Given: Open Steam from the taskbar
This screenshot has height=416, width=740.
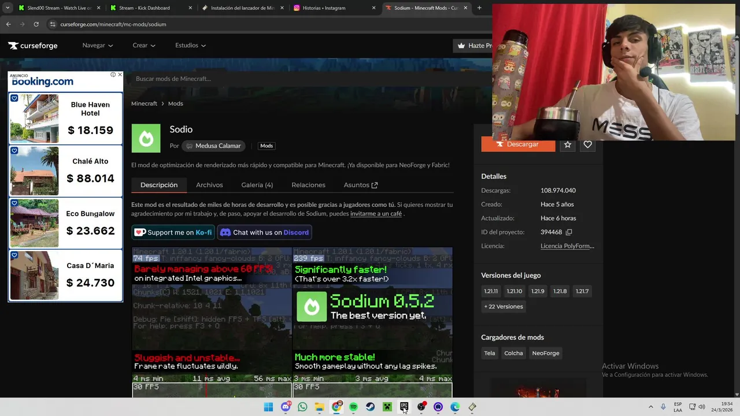Looking at the screenshot, I should 370,407.
